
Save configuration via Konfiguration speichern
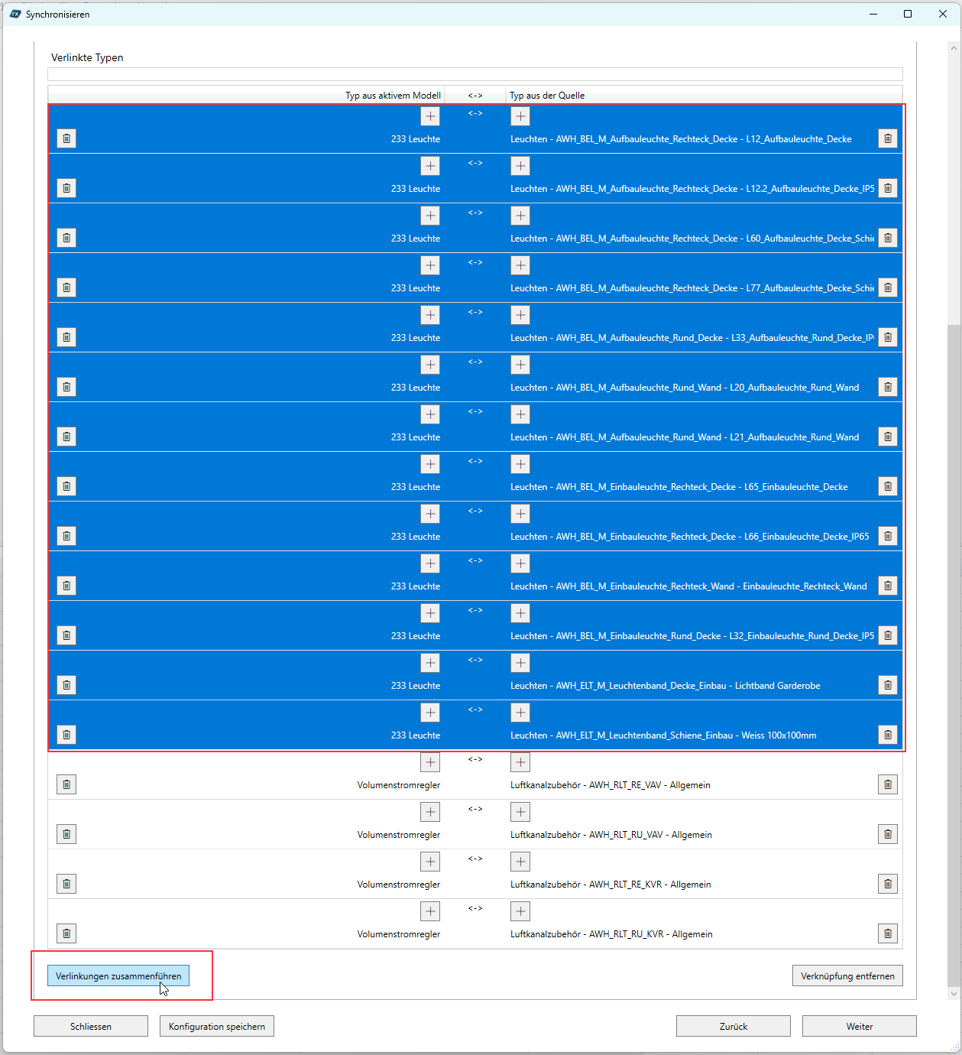(217, 1026)
